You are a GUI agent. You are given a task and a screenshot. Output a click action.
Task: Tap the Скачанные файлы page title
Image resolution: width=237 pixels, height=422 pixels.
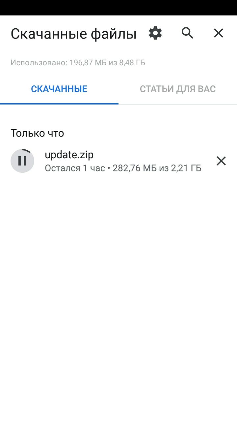click(74, 34)
